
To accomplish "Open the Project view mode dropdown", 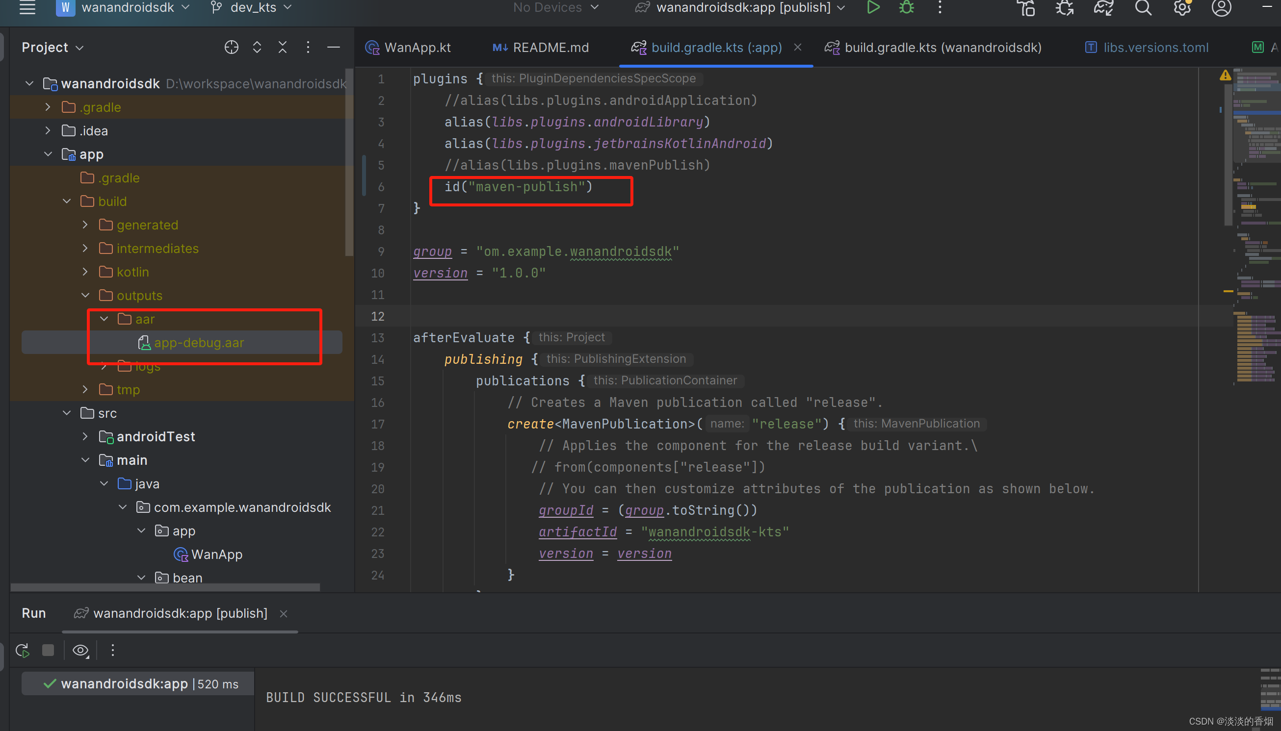I will coord(53,47).
